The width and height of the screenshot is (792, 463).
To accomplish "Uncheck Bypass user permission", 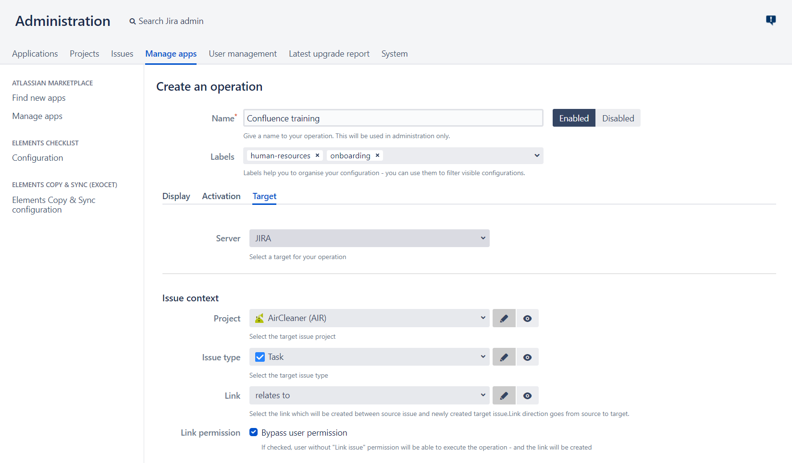I will coord(253,432).
